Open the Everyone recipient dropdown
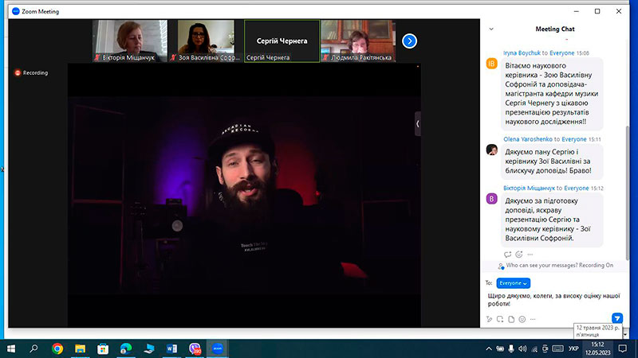Image resolution: width=638 pixels, height=358 pixels. point(513,283)
